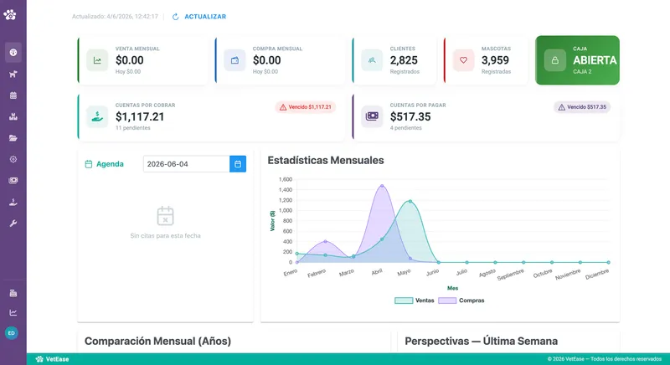
Task: Toggle the Ventas legend swatch in chart
Action: 404,301
